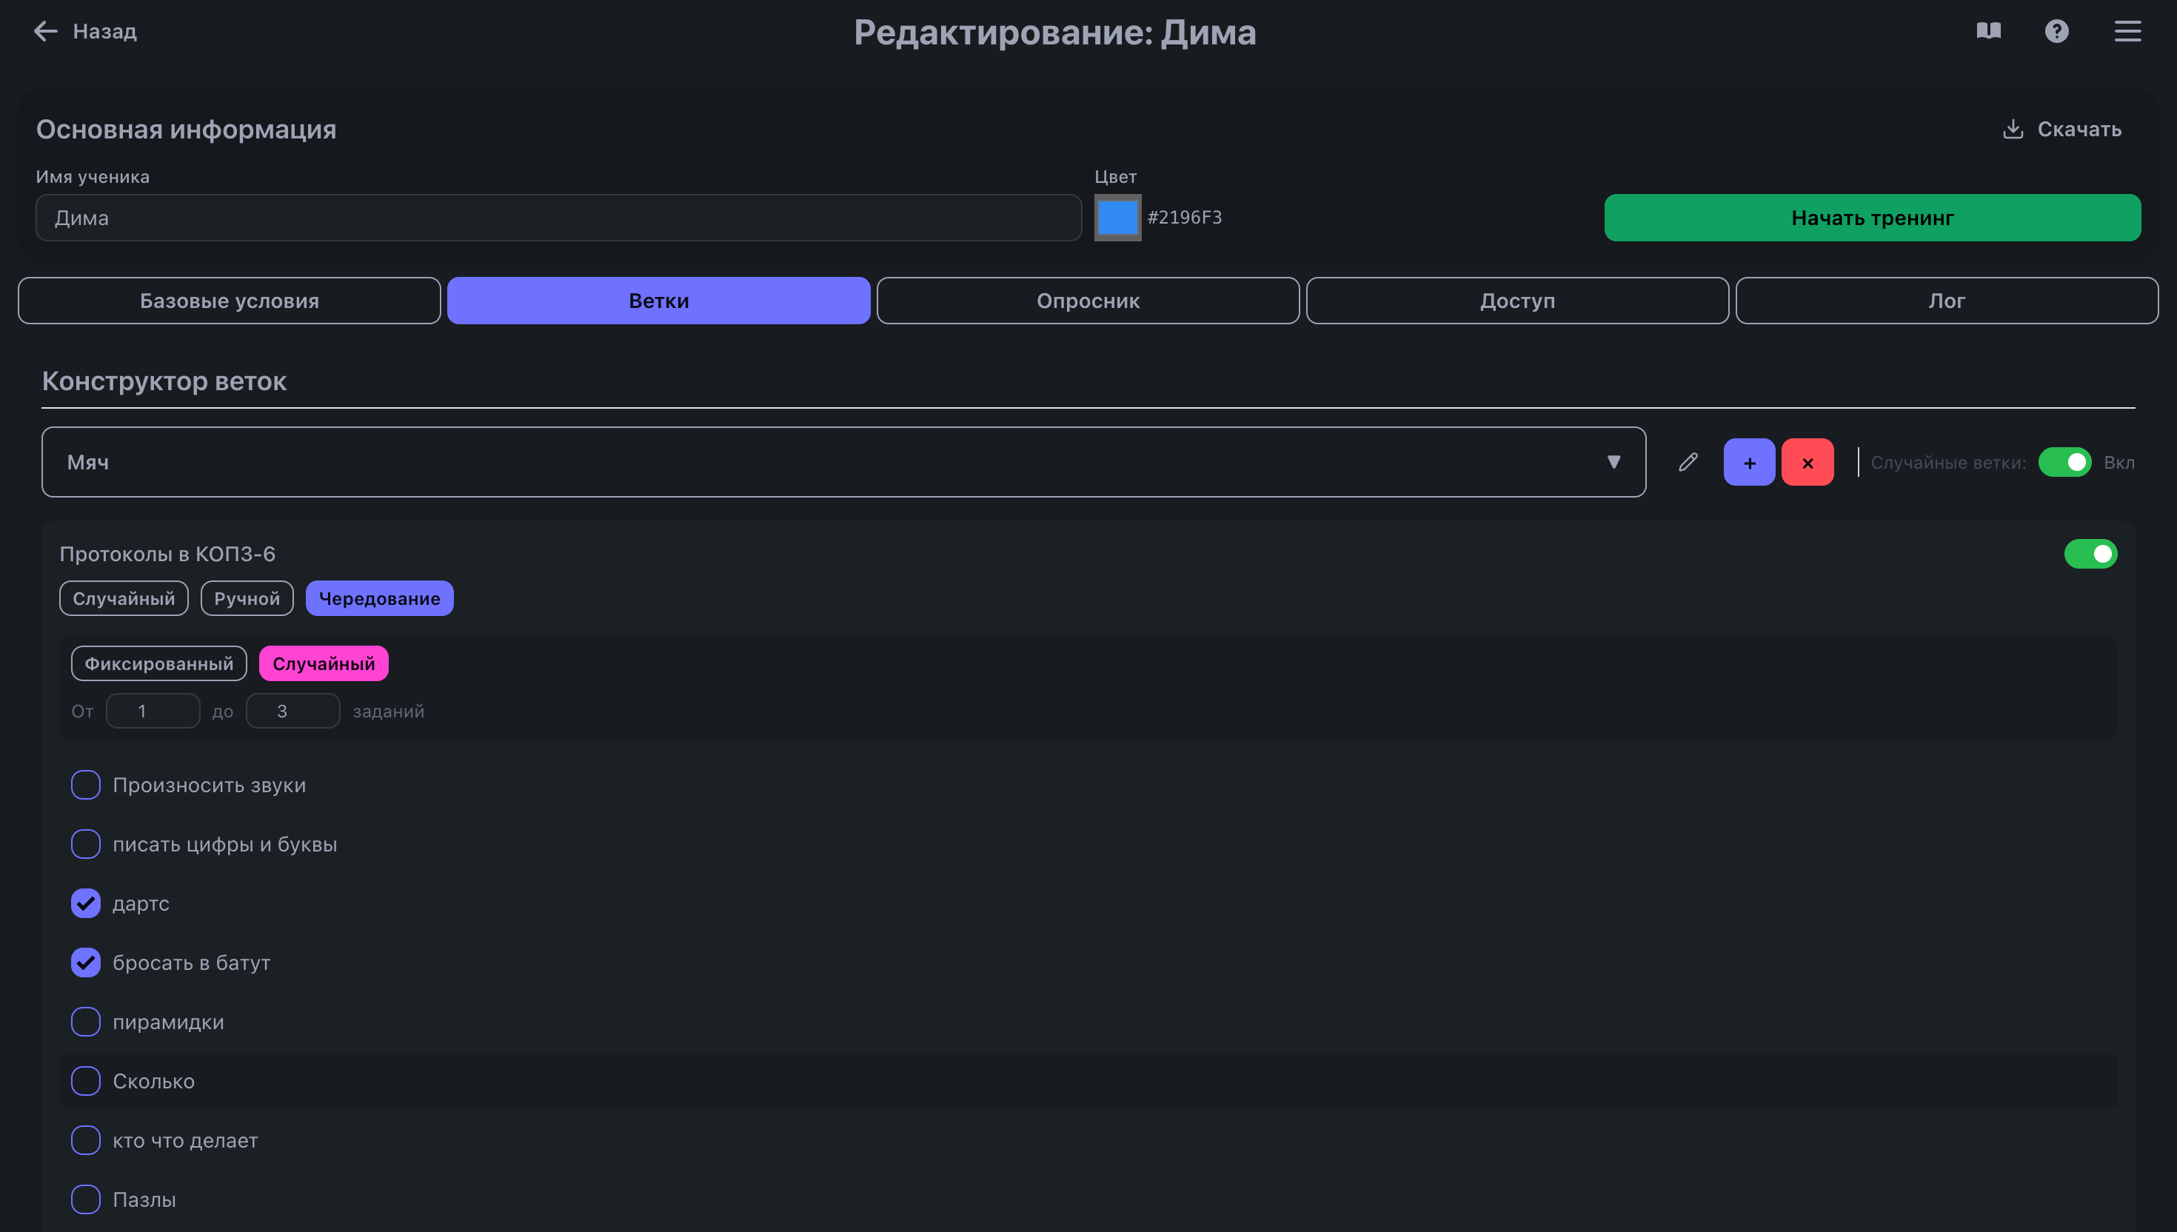
Task: Check the пирамидки checkbox
Action: coord(85,1022)
